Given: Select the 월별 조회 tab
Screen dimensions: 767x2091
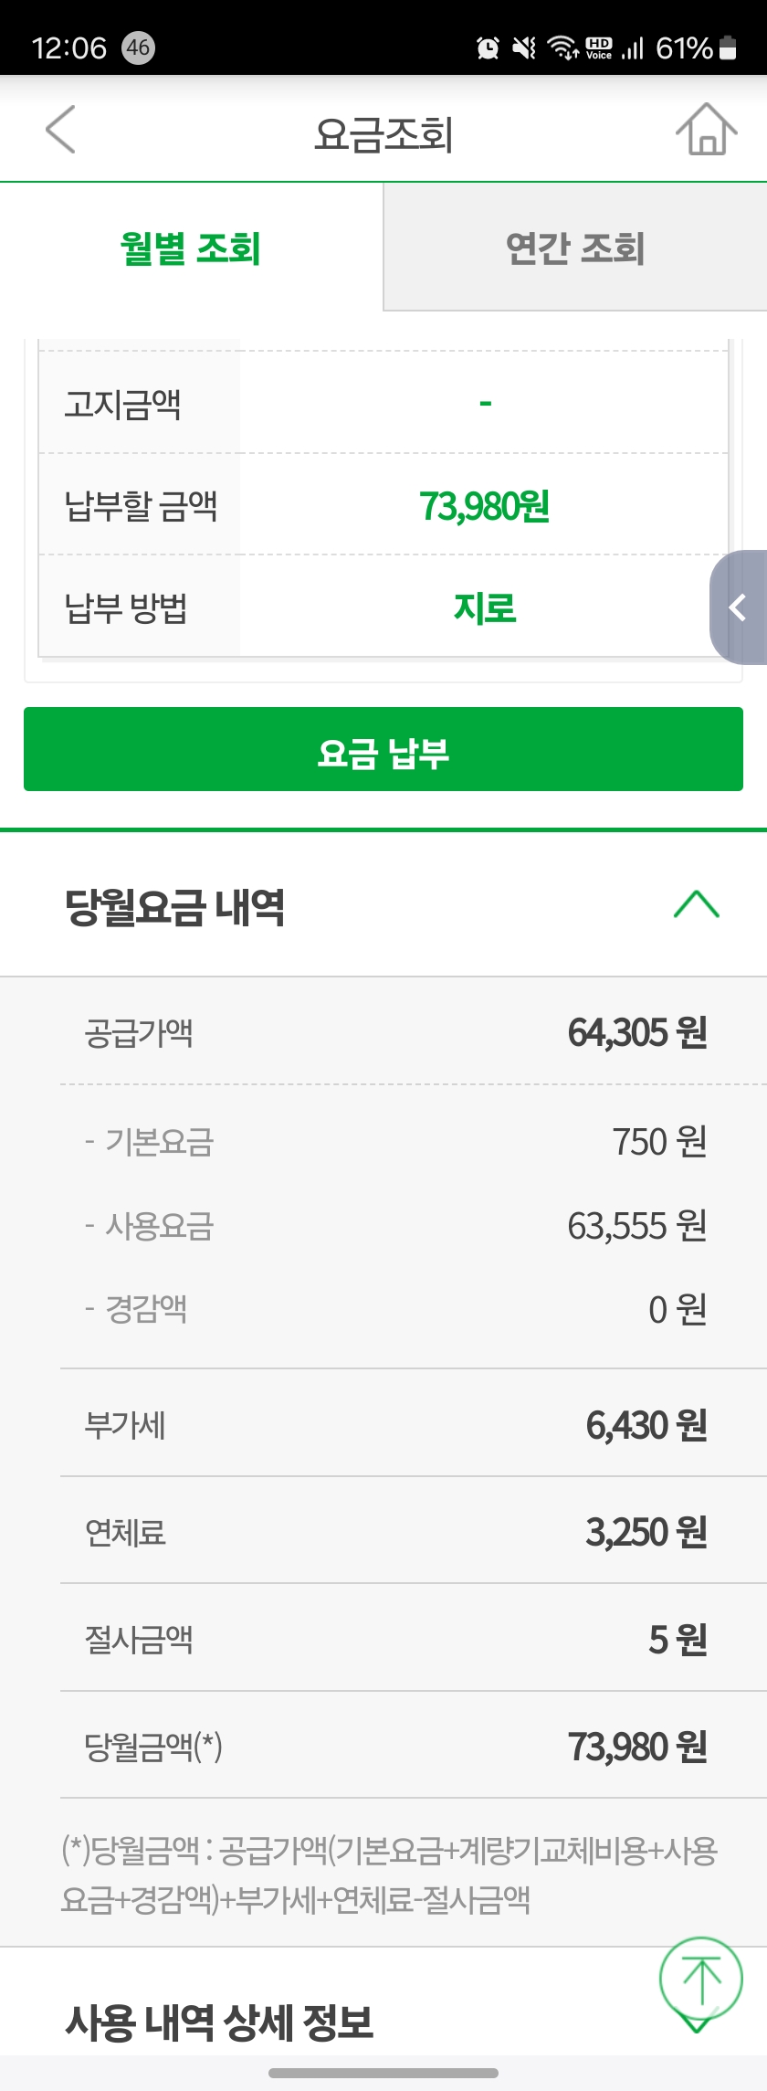Looking at the screenshot, I should coord(191,248).
